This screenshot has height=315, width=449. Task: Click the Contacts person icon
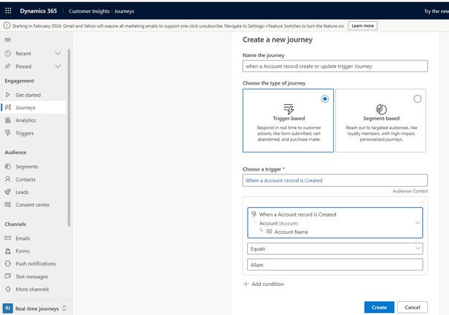[8, 179]
